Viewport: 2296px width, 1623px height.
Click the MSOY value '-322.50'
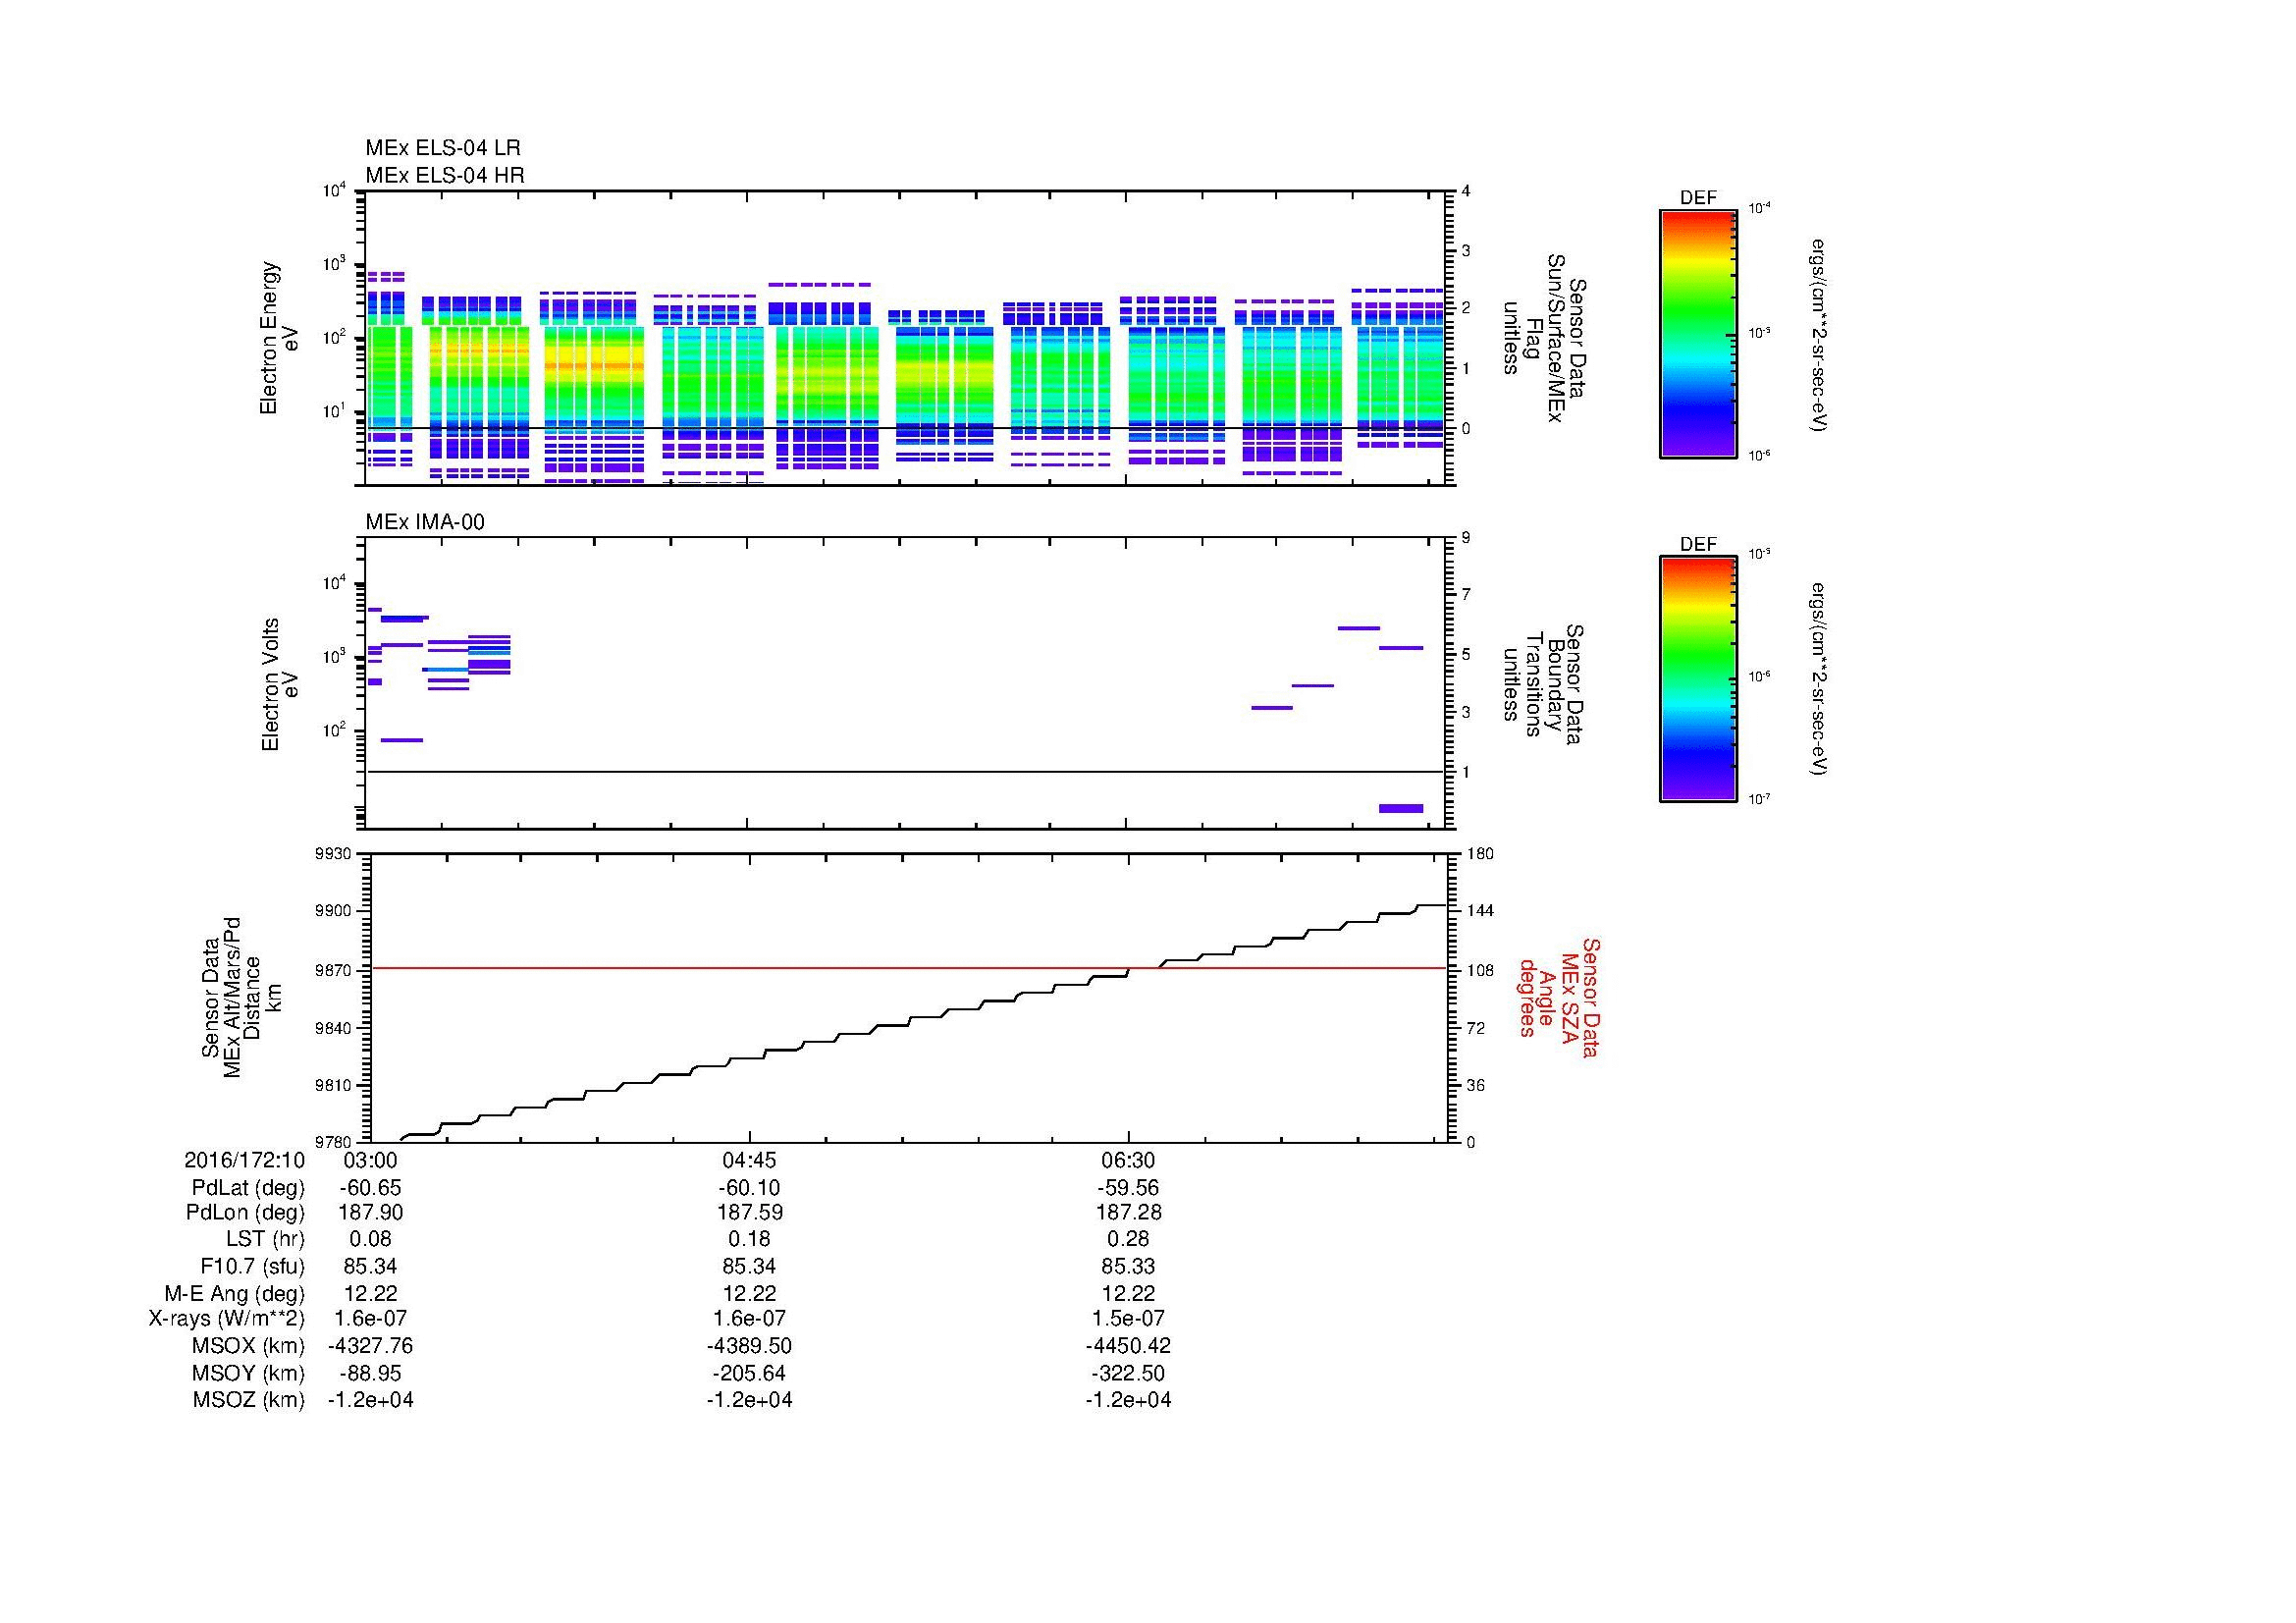tap(1128, 1373)
